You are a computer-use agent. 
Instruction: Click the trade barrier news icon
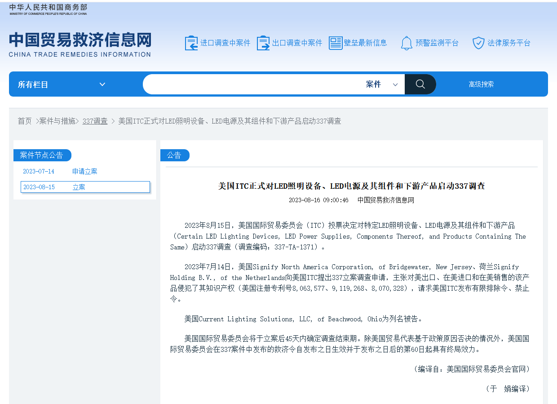pyautogui.click(x=336, y=43)
